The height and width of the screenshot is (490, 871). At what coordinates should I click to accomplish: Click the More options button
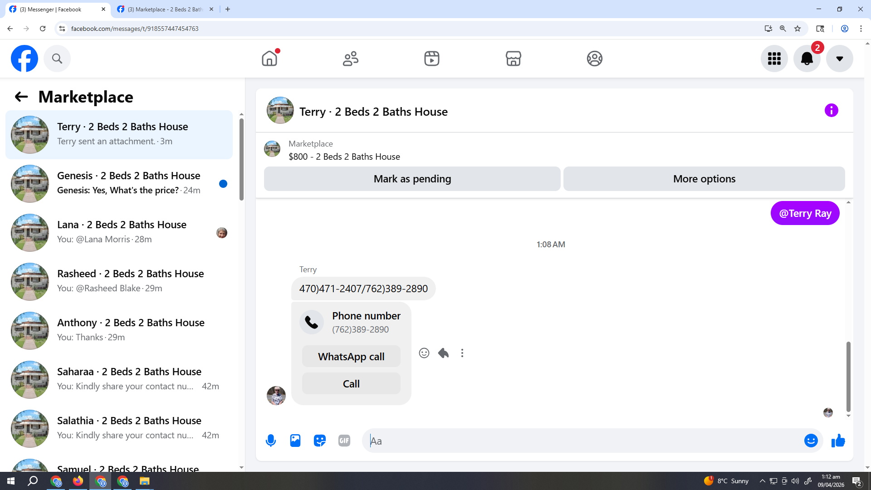(x=704, y=179)
